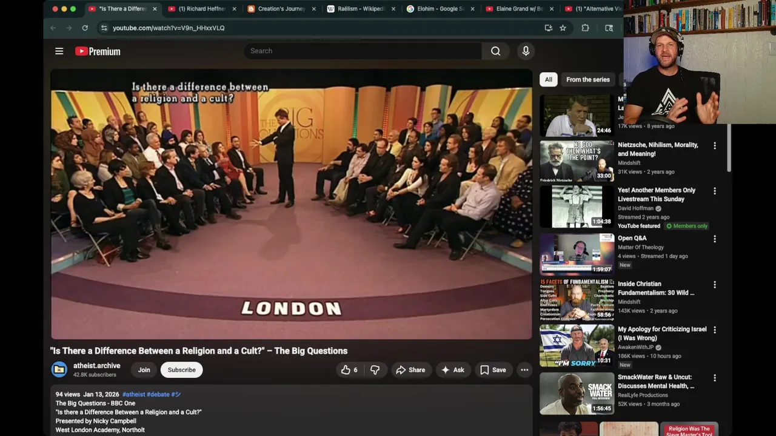Click 'West London Academy, Northolt' description text

tap(100, 430)
